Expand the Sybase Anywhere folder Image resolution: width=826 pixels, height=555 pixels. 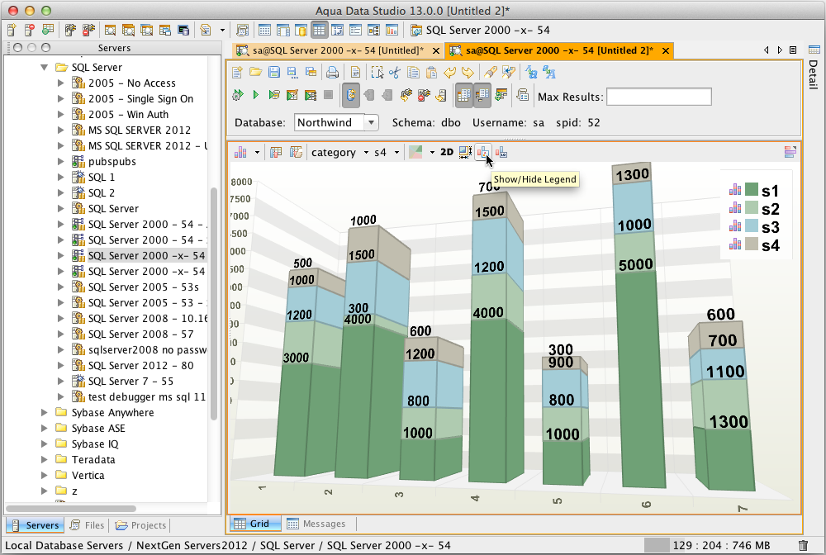pos(45,412)
